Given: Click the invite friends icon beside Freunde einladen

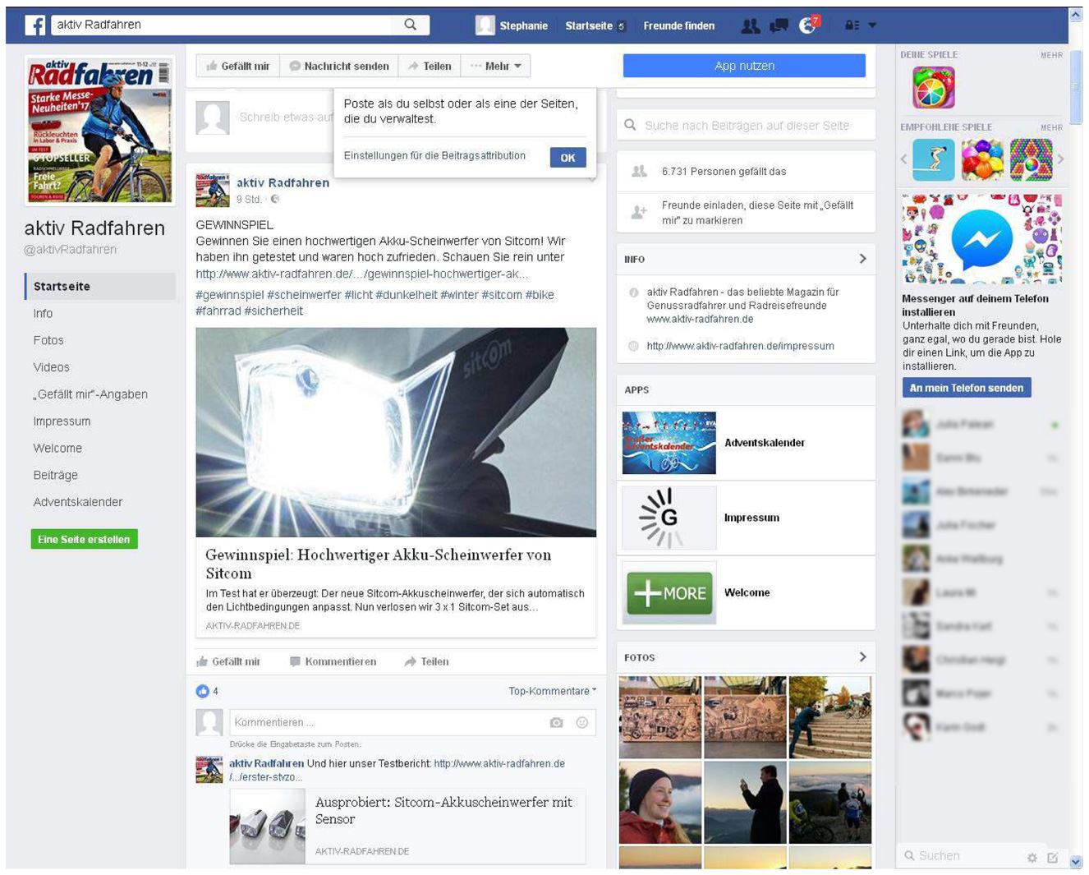Looking at the screenshot, I should [638, 213].
